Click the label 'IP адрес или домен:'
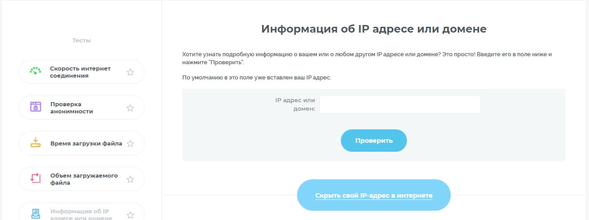Image resolution: width=589 pixels, height=220 pixels. (295, 104)
